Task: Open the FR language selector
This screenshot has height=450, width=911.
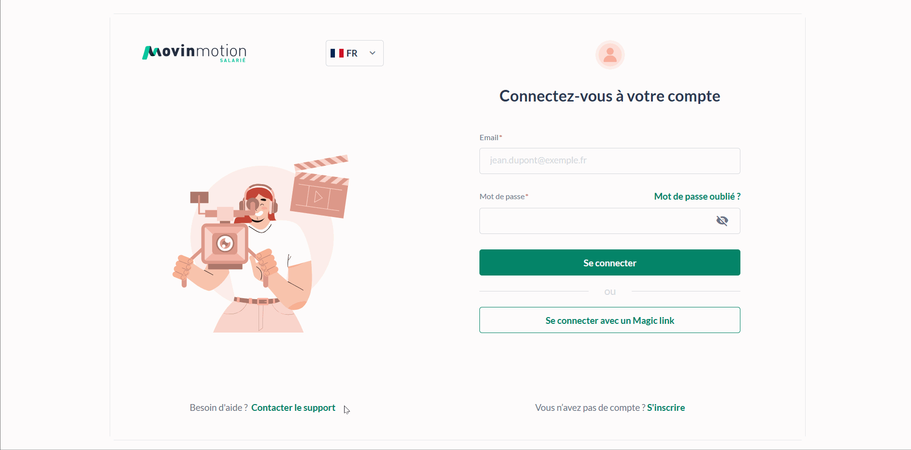Action: 354,53
